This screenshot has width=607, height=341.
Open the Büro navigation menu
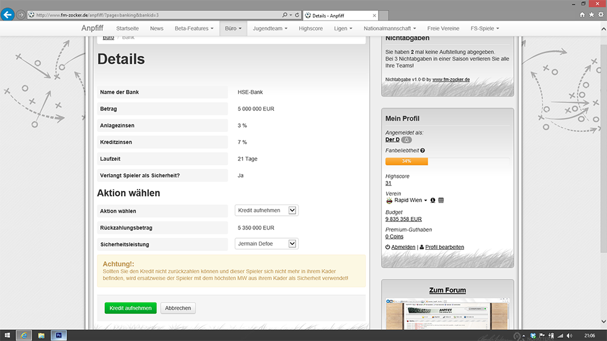point(233,29)
